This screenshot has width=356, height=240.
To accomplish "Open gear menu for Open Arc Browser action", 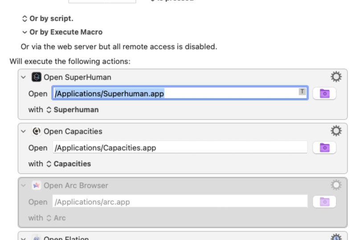I will point(336,185).
